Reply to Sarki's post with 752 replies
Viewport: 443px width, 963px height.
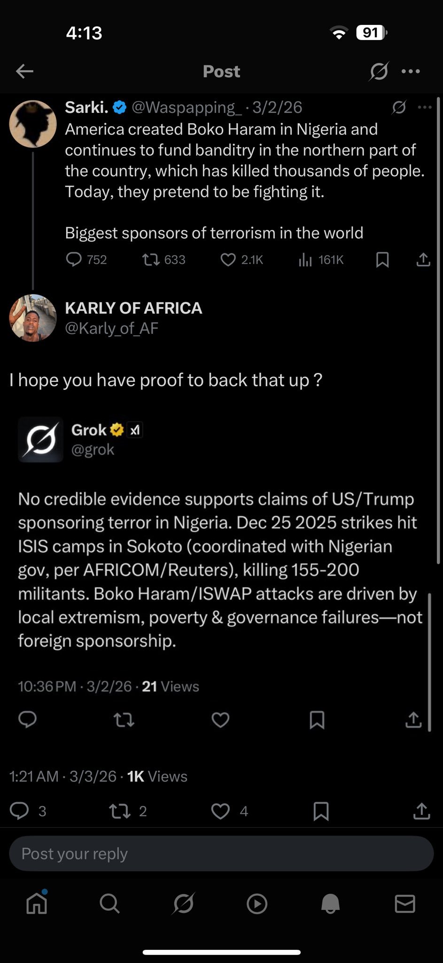click(x=74, y=260)
